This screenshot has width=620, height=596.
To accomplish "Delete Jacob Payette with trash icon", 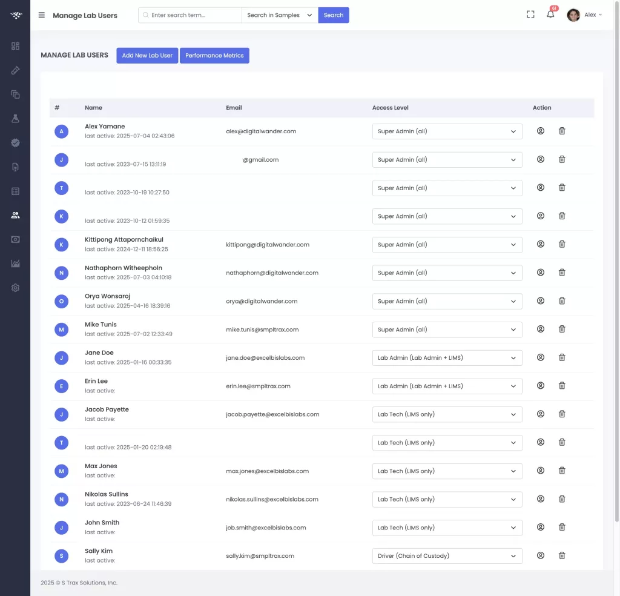I will point(561,414).
